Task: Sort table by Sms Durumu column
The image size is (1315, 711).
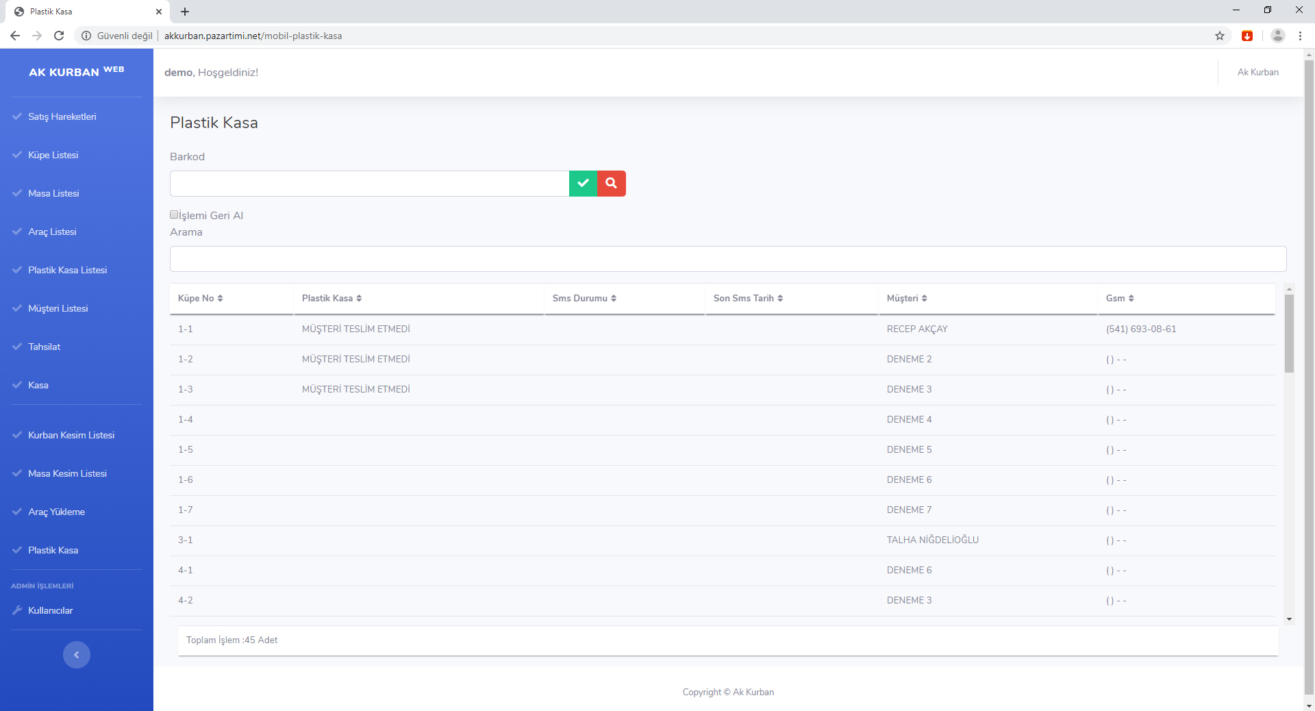Action: 584,299
